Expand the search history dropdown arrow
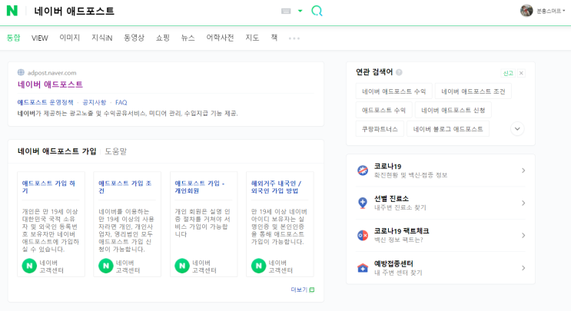Image resolution: width=571 pixels, height=311 pixels. 300,11
